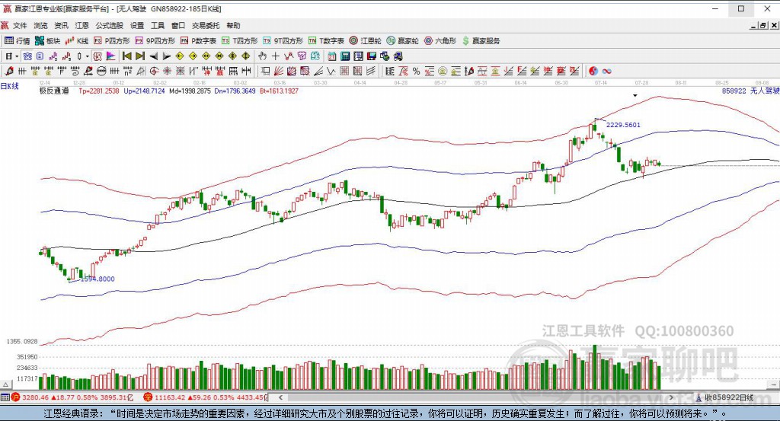The image size is (780, 421).
Task: Open the 9P四方形 tool
Action: (x=155, y=41)
